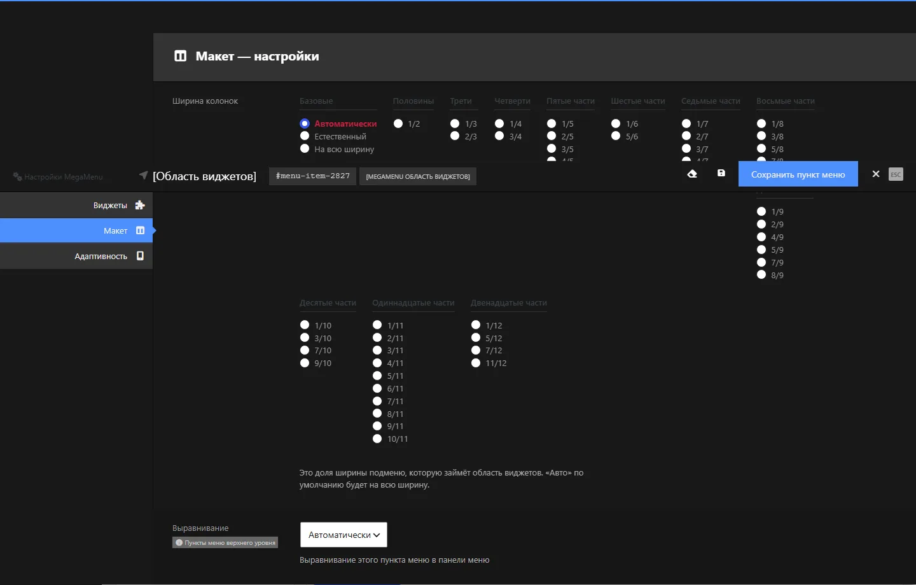The image size is (916, 585).
Task: Select the 5/12 width radio
Action: coord(476,337)
